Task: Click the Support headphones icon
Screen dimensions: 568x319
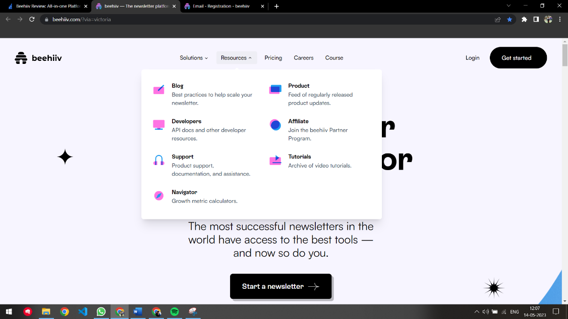Action: (x=159, y=160)
